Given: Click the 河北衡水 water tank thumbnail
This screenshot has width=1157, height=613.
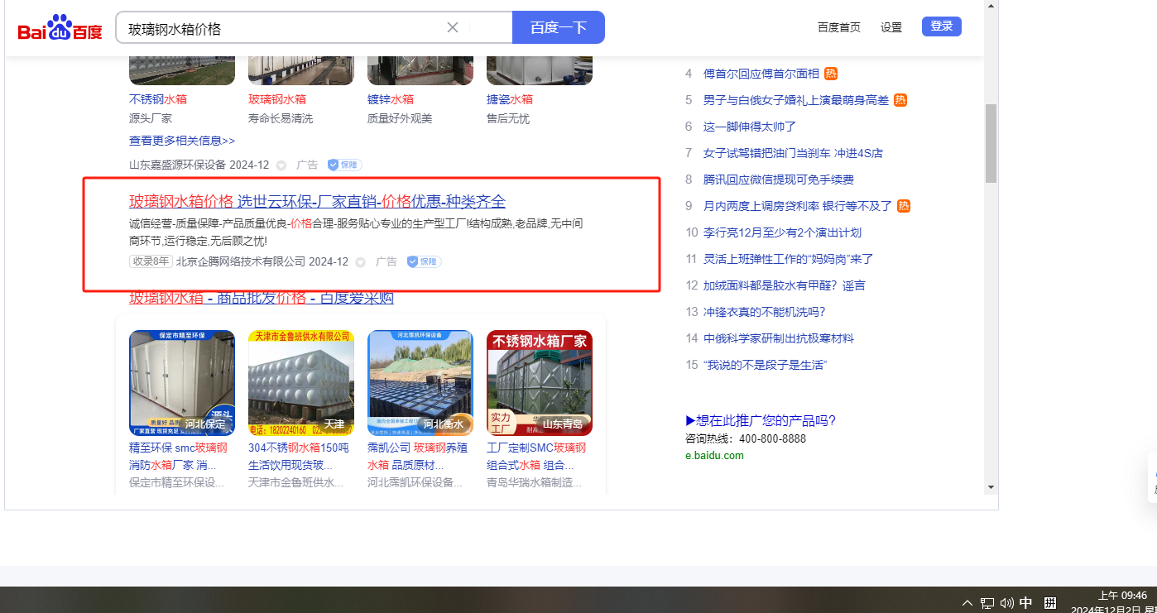Looking at the screenshot, I should [x=420, y=383].
